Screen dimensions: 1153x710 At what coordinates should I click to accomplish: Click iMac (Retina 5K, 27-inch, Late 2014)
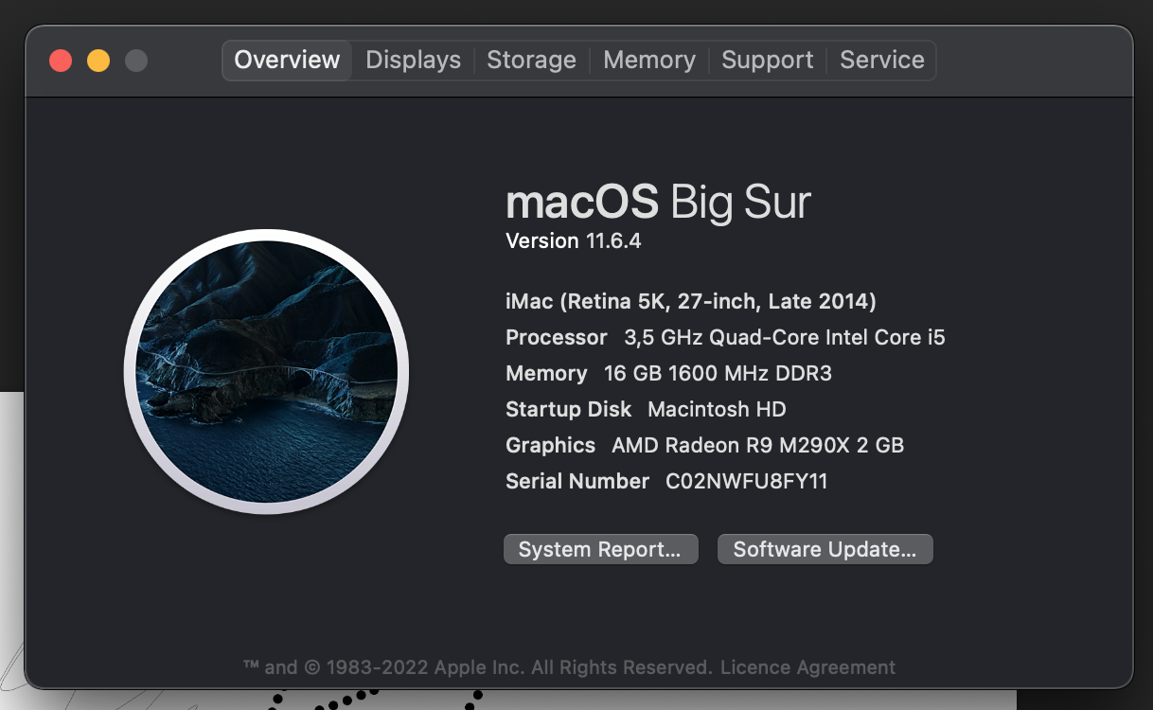click(691, 302)
